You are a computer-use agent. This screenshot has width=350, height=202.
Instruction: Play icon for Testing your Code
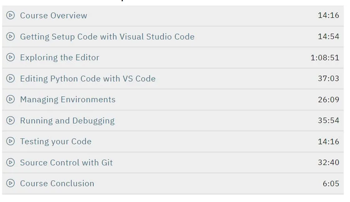point(10,141)
